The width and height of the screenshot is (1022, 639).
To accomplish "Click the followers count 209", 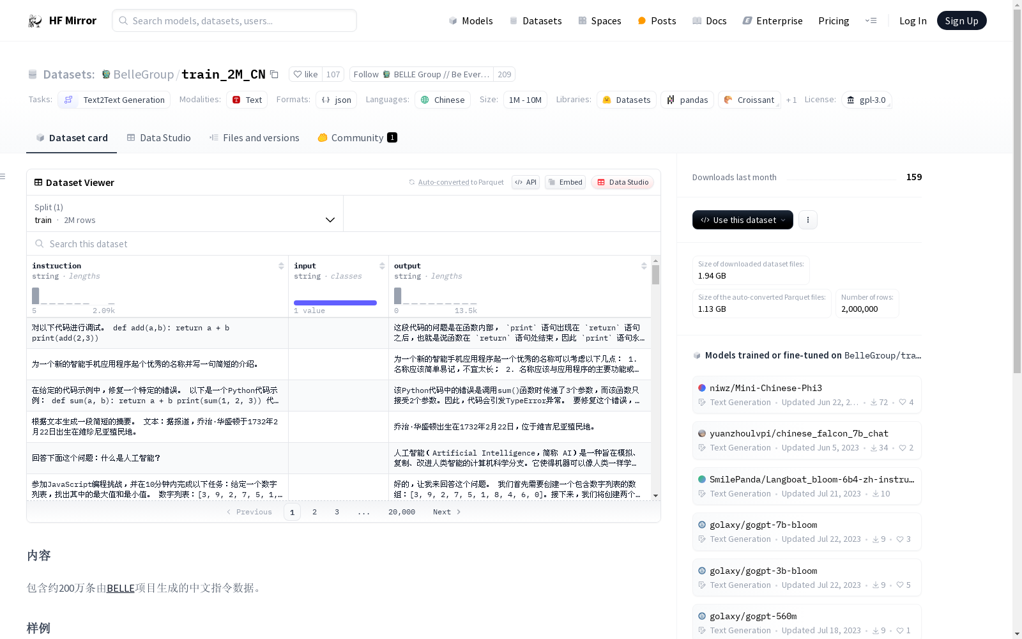I will click(505, 74).
